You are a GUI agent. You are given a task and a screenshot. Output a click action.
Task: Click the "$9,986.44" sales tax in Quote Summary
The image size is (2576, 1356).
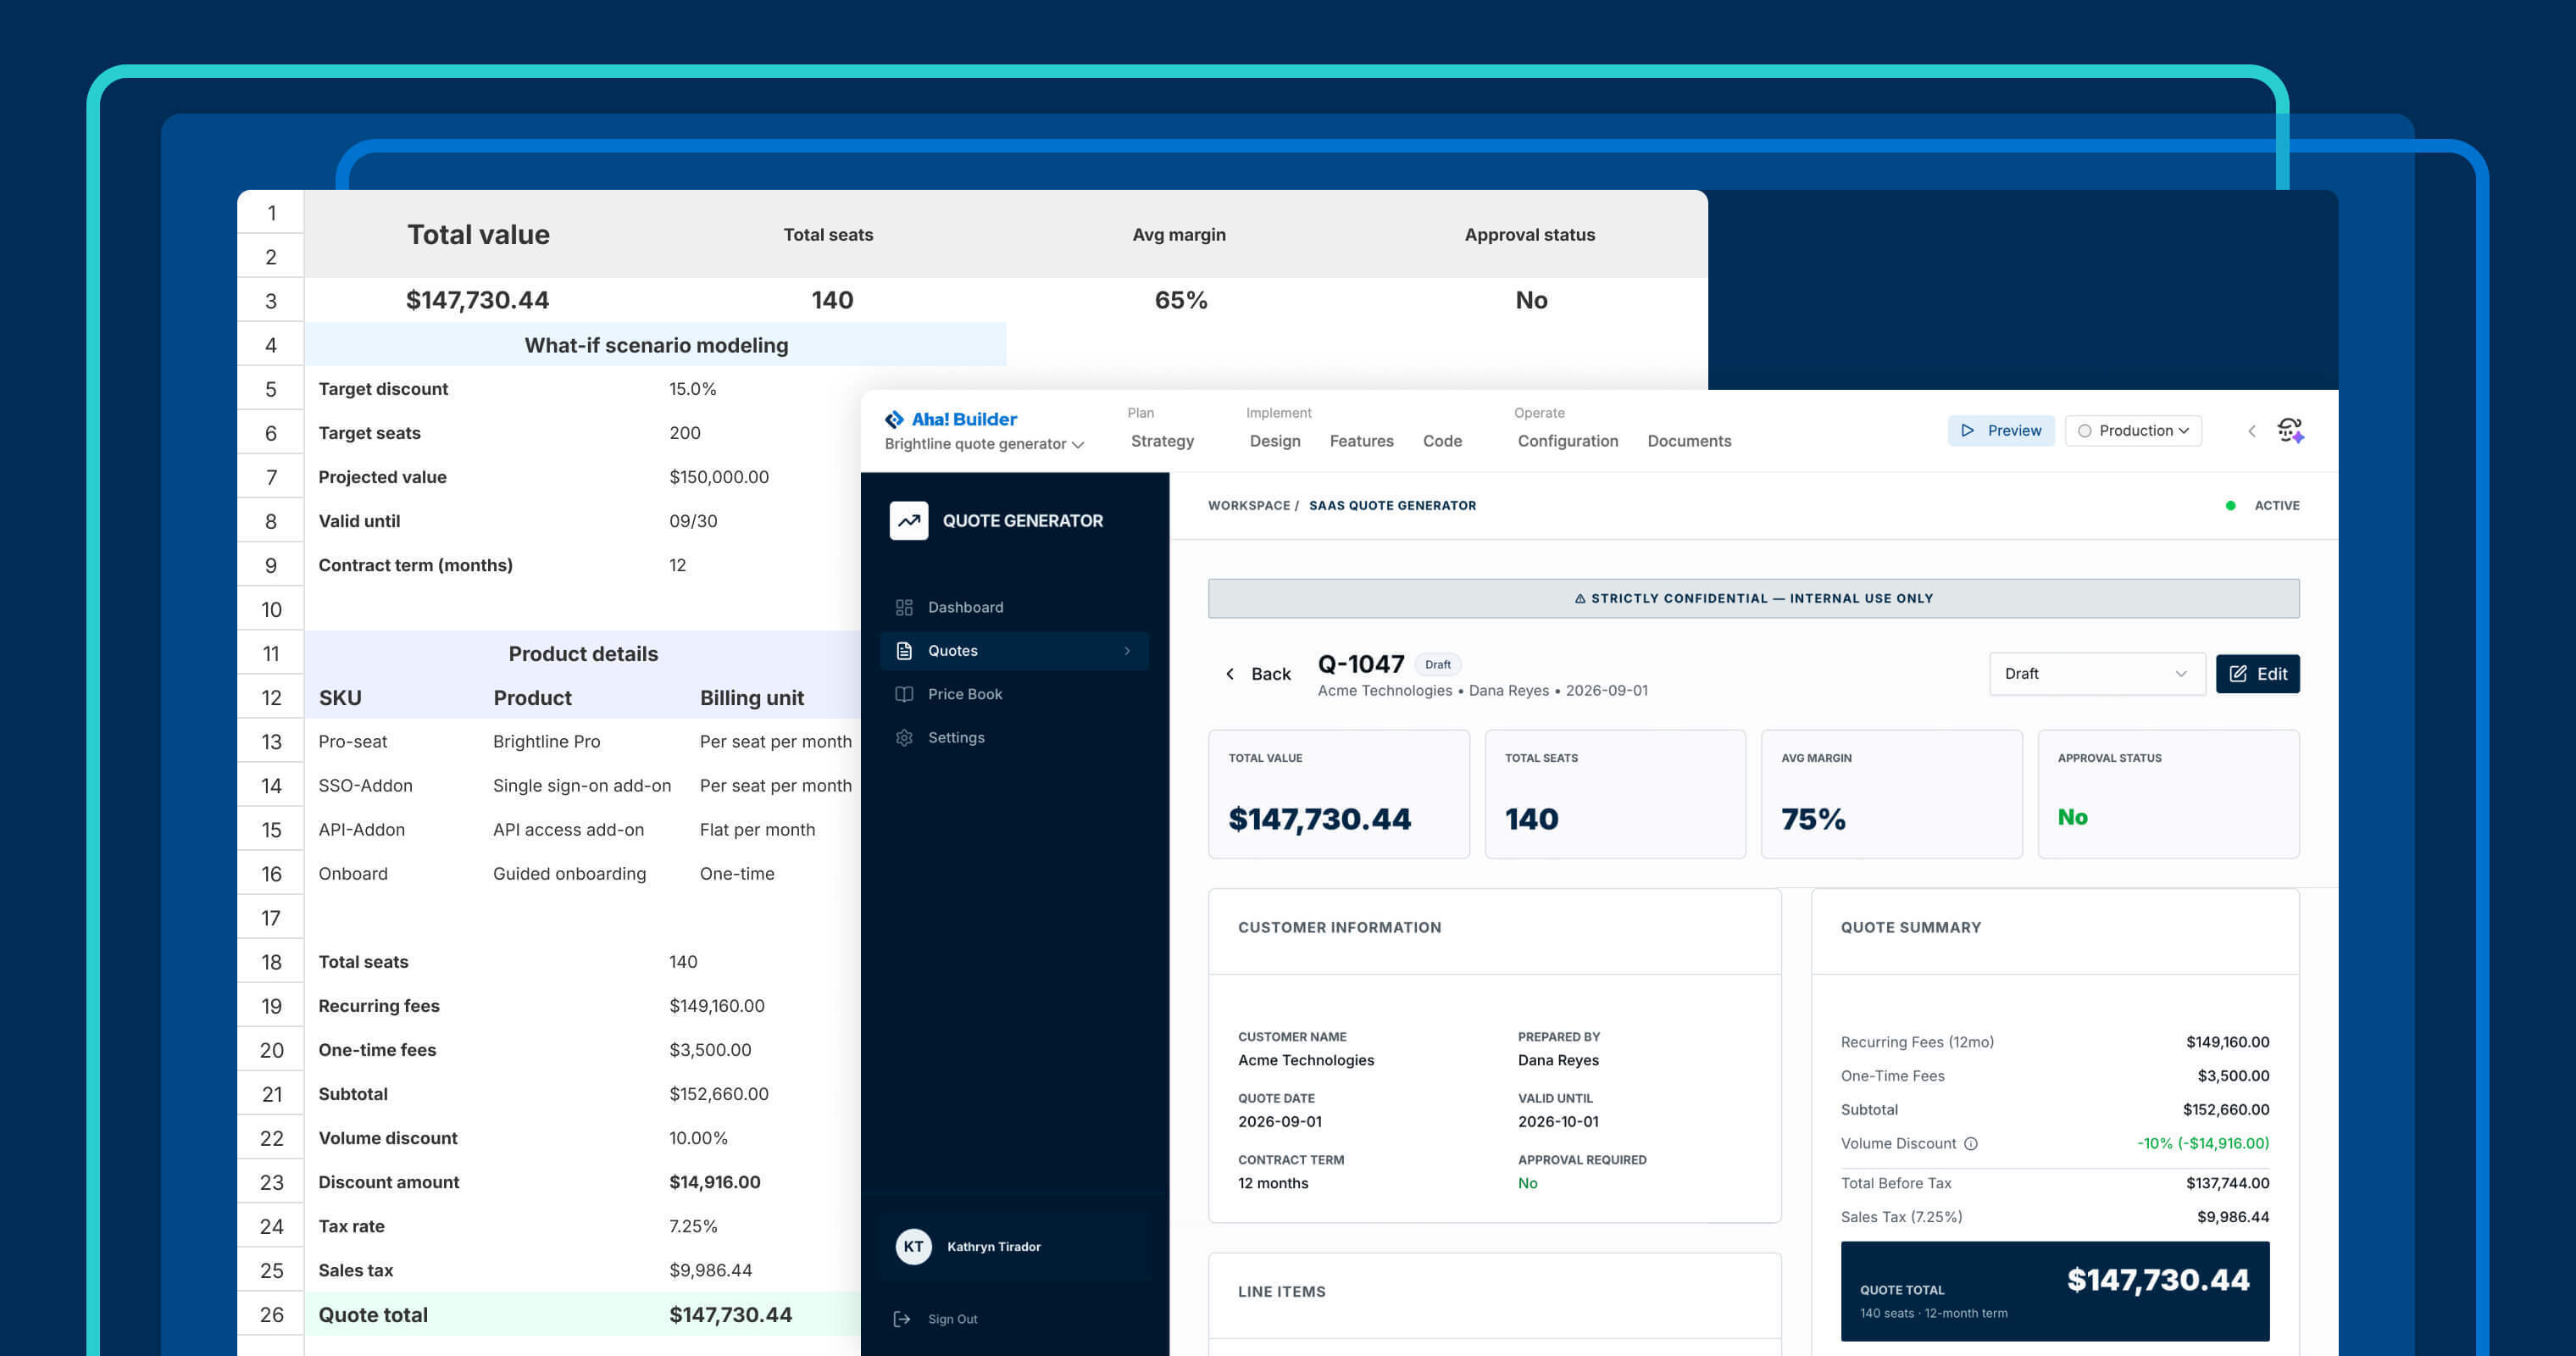pos(2232,1217)
